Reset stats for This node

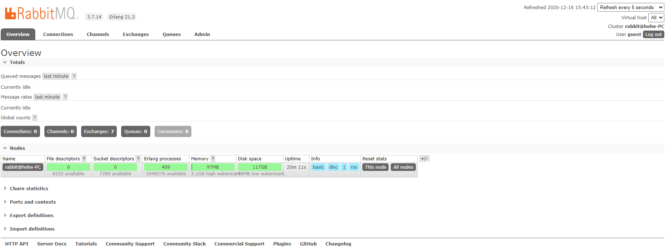click(x=375, y=167)
